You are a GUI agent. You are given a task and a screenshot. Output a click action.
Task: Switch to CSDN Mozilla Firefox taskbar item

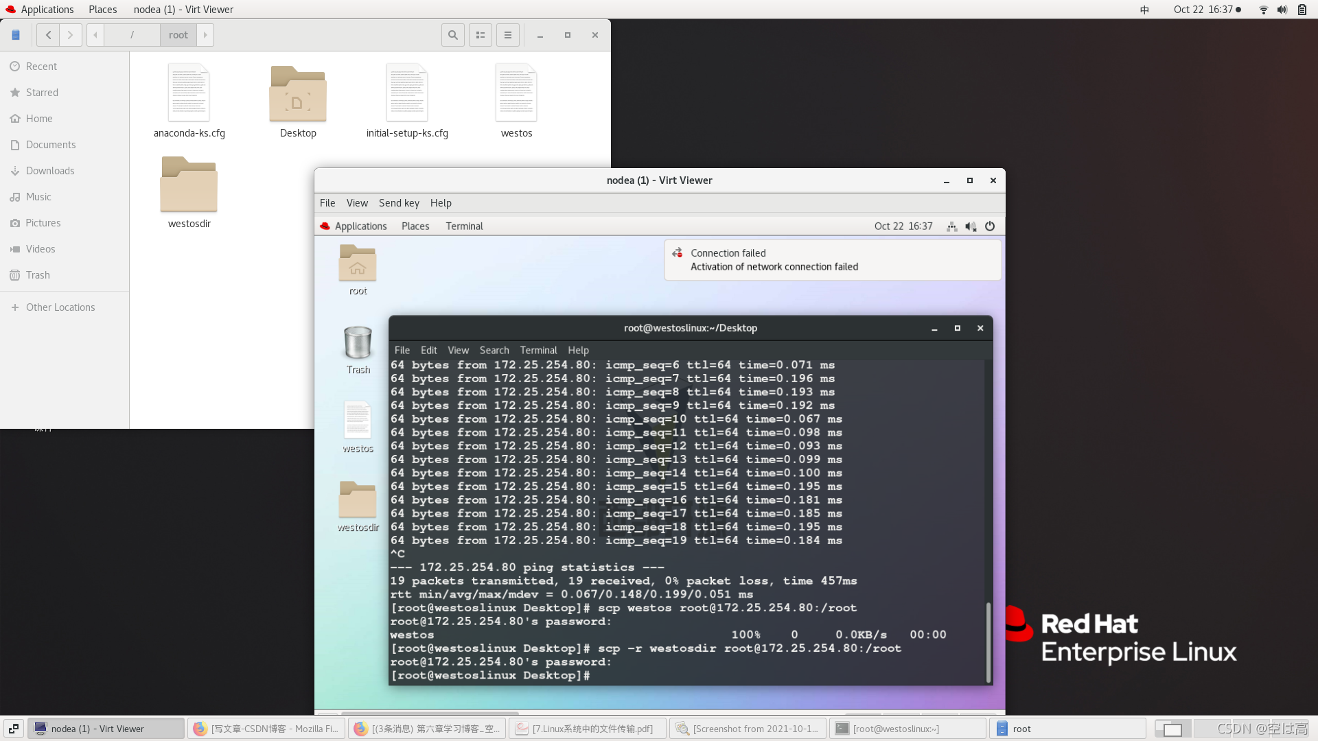(266, 729)
